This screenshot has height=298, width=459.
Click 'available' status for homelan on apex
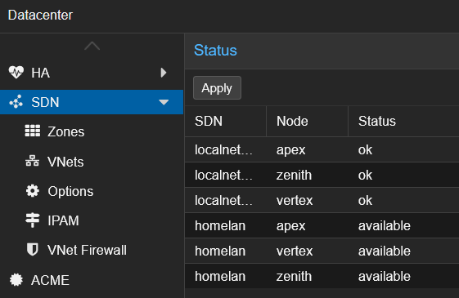385,225
